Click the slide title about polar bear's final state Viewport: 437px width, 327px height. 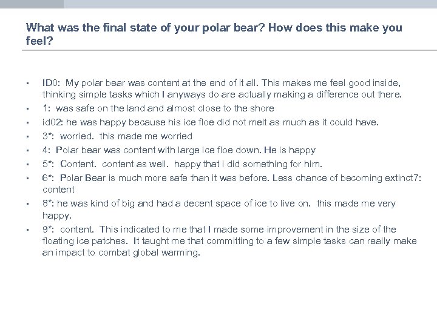(214, 34)
